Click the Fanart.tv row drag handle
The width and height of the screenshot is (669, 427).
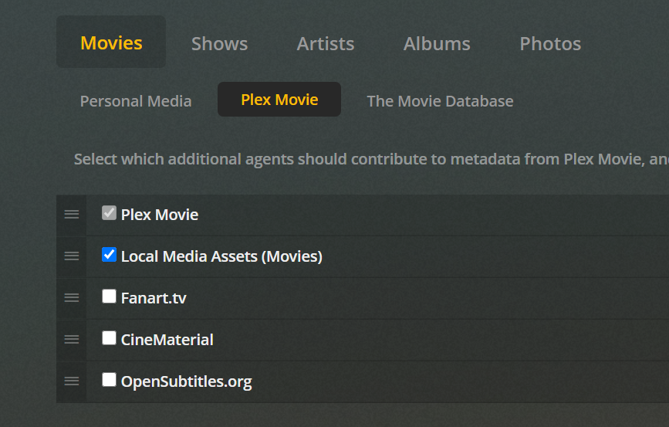[72, 298]
